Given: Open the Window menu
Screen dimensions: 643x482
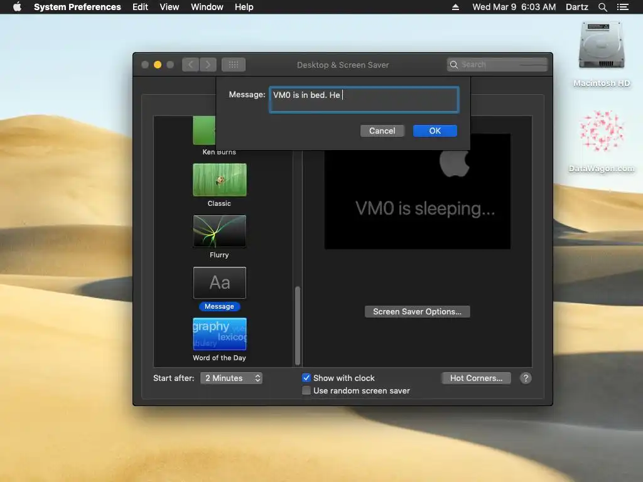Looking at the screenshot, I should tap(207, 7).
